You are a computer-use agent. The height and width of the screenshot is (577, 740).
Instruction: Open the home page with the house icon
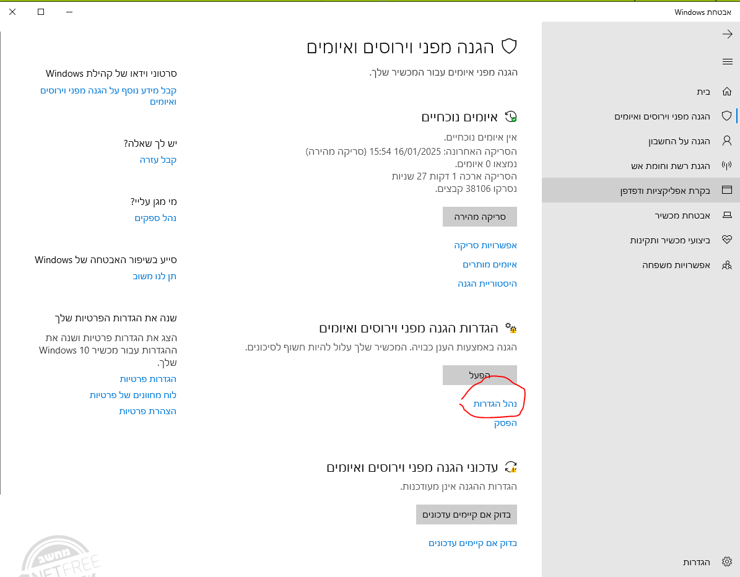click(726, 91)
